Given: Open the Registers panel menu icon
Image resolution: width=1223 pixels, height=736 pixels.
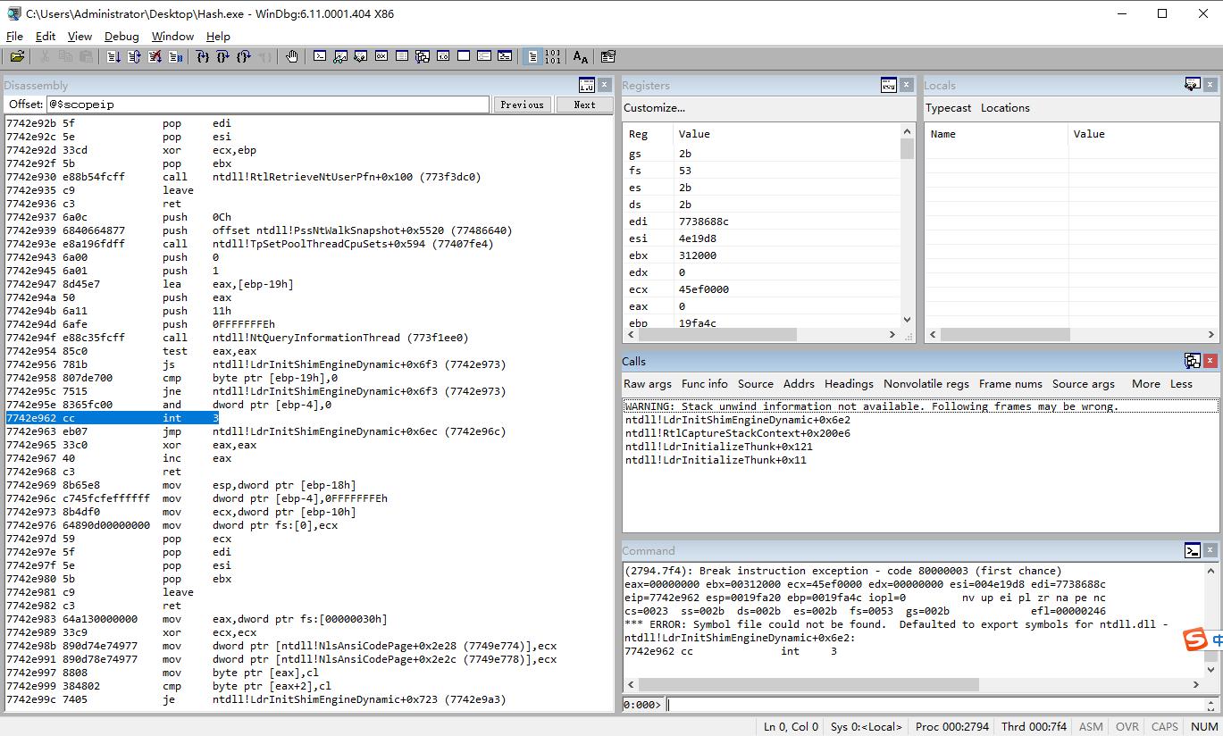Looking at the screenshot, I should [x=888, y=85].
